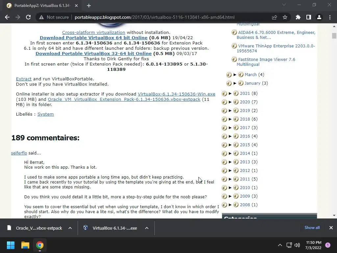This screenshot has height=253, width=337.
Task: Open the 2008 archive link
Action: 245,205
